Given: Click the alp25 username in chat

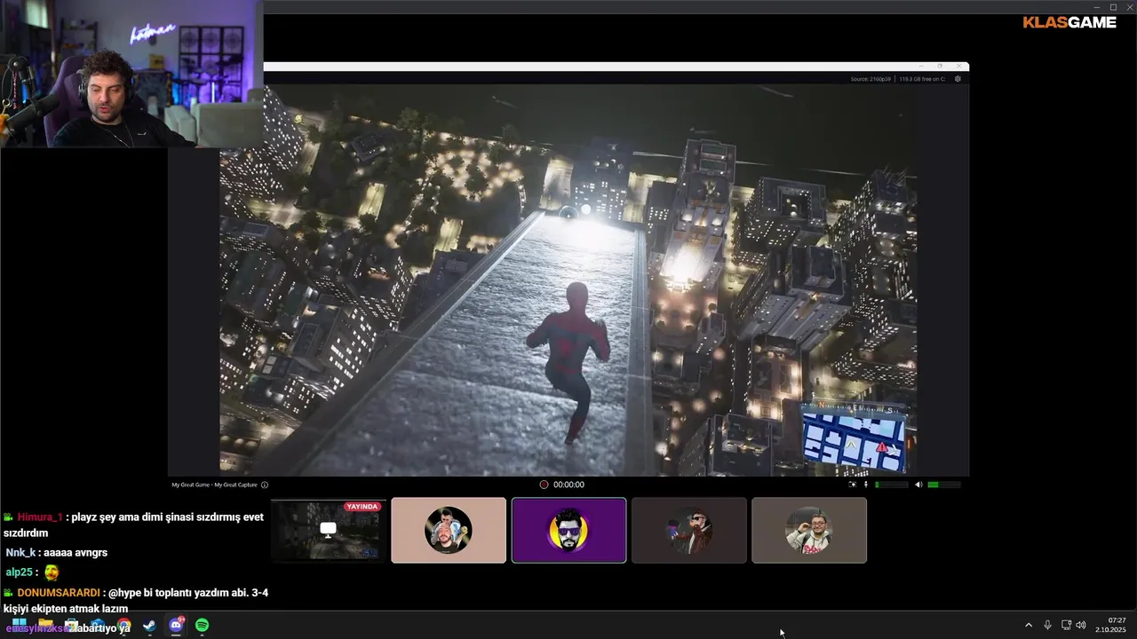Looking at the screenshot, I should [19, 572].
